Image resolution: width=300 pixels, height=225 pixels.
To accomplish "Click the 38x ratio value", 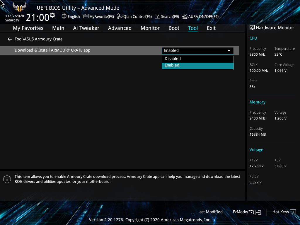I will click(253, 87).
